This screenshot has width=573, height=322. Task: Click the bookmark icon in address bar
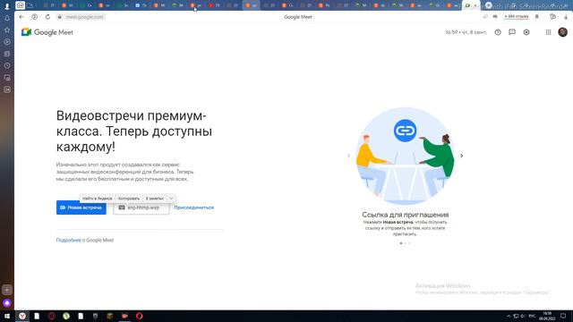(x=537, y=17)
